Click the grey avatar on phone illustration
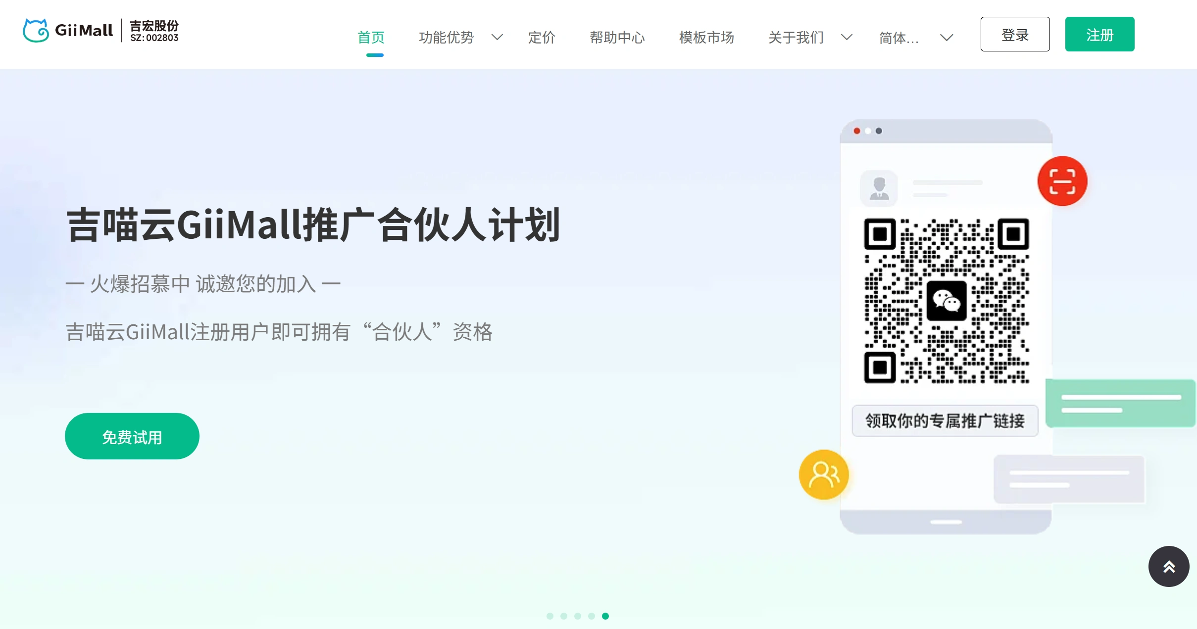 (879, 188)
